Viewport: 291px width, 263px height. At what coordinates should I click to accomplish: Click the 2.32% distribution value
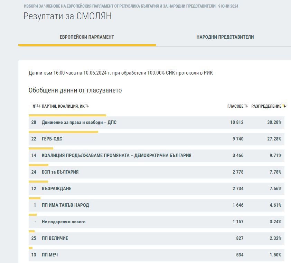[x=275, y=238]
